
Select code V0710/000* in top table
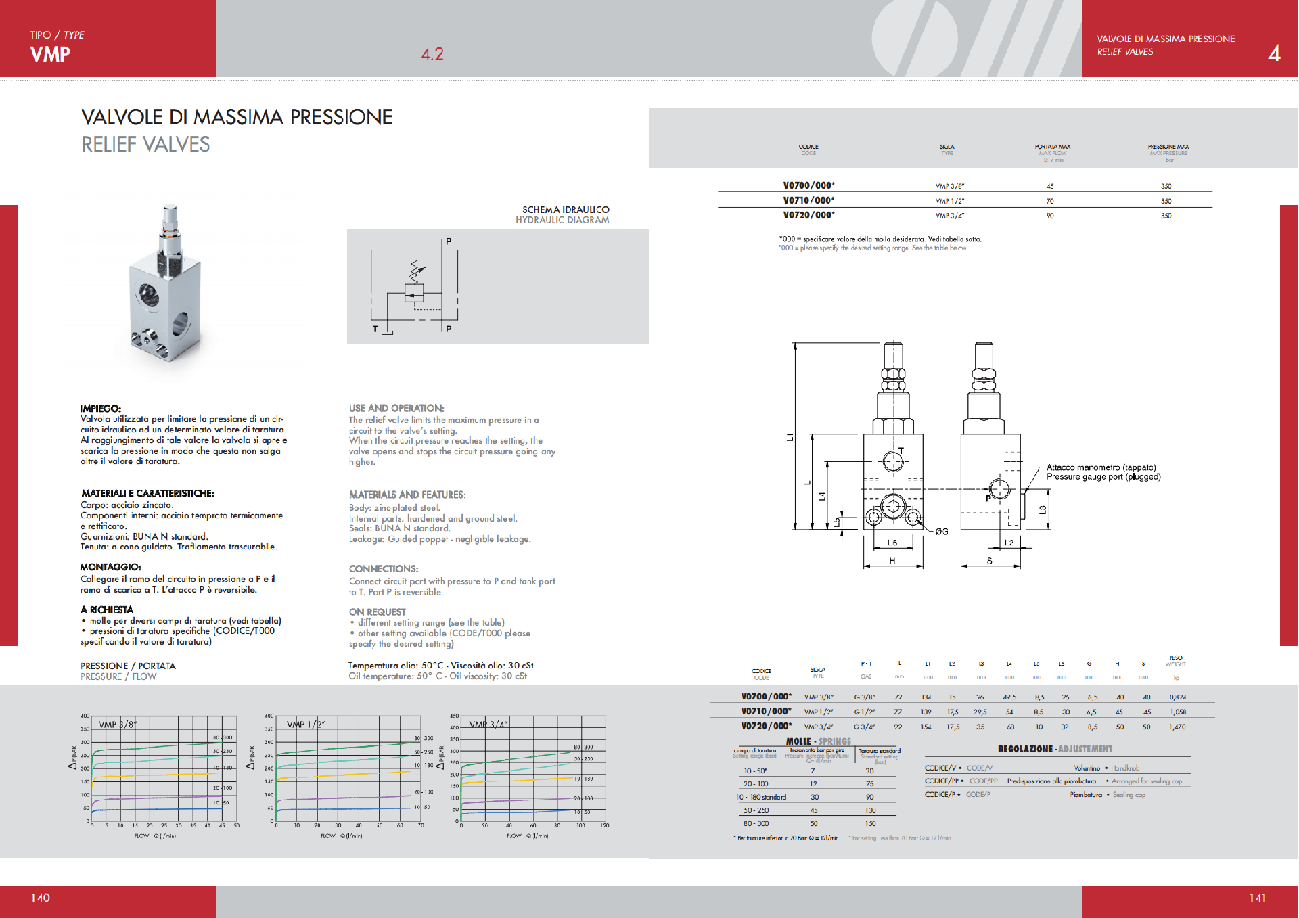(808, 200)
